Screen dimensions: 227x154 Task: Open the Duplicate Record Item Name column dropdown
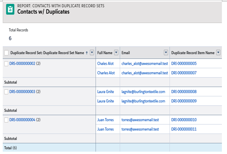[218, 53]
